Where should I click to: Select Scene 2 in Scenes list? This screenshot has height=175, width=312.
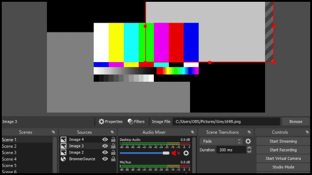[x=27, y=146]
